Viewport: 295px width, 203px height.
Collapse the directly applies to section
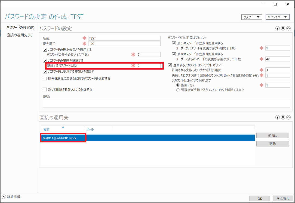pyautogui.click(x=288, y=117)
